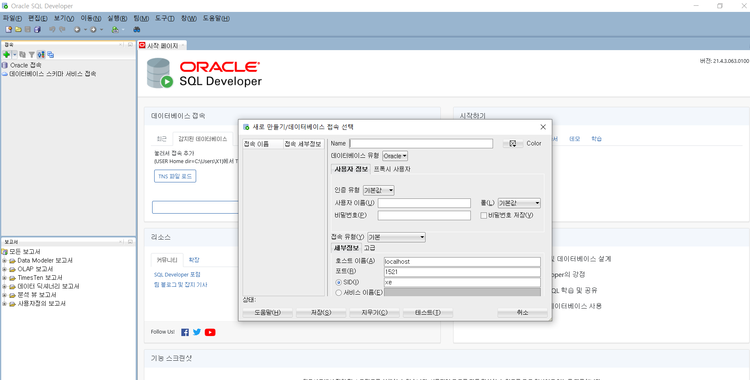Open the 파일(F) menu
750x380 pixels.
[x=12, y=18]
